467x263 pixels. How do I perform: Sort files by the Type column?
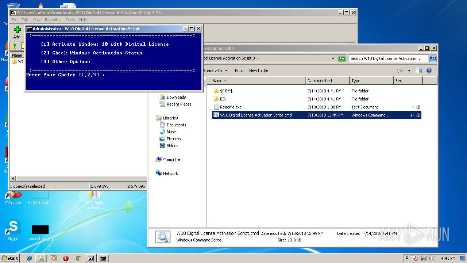click(371, 81)
